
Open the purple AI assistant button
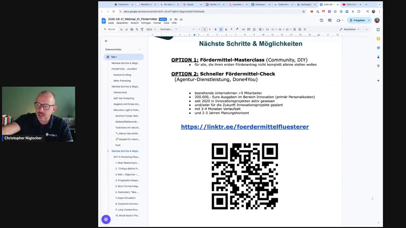(106, 219)
